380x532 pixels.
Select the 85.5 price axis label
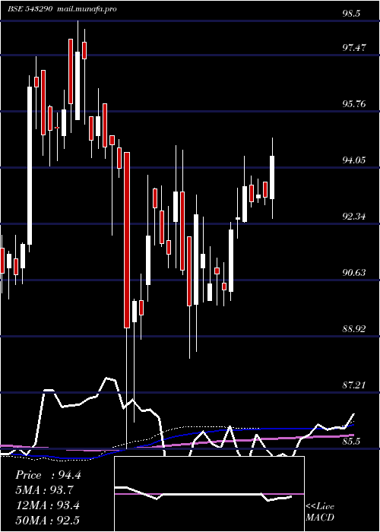click(x=351, y=442)
